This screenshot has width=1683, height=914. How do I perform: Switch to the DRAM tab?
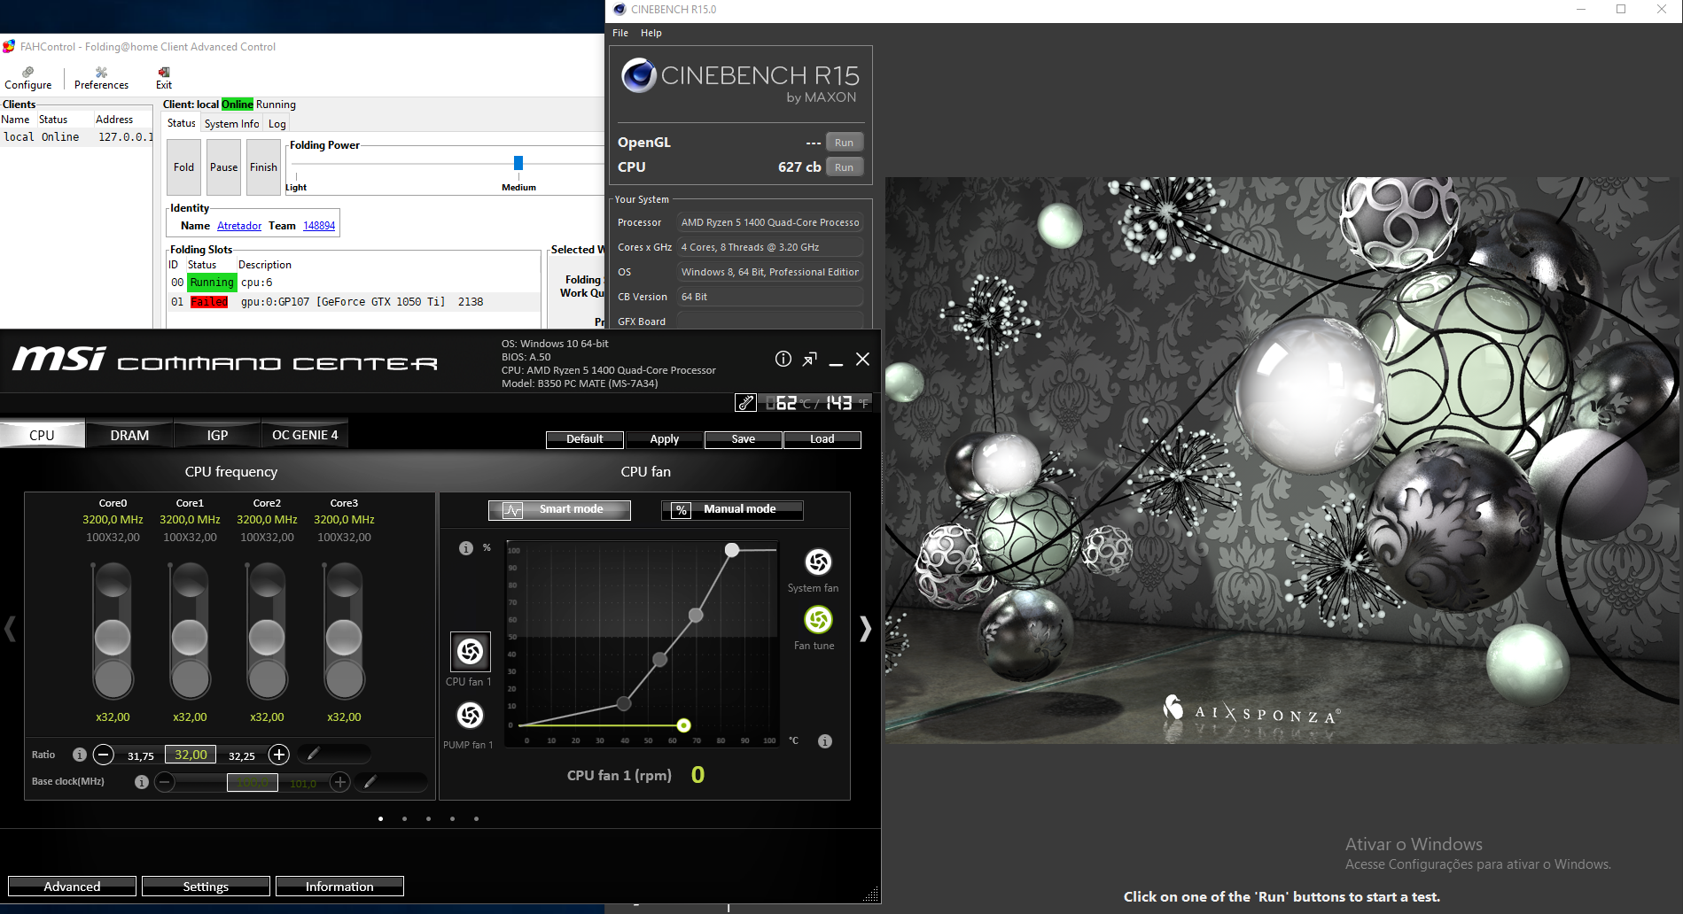point(129,435)
